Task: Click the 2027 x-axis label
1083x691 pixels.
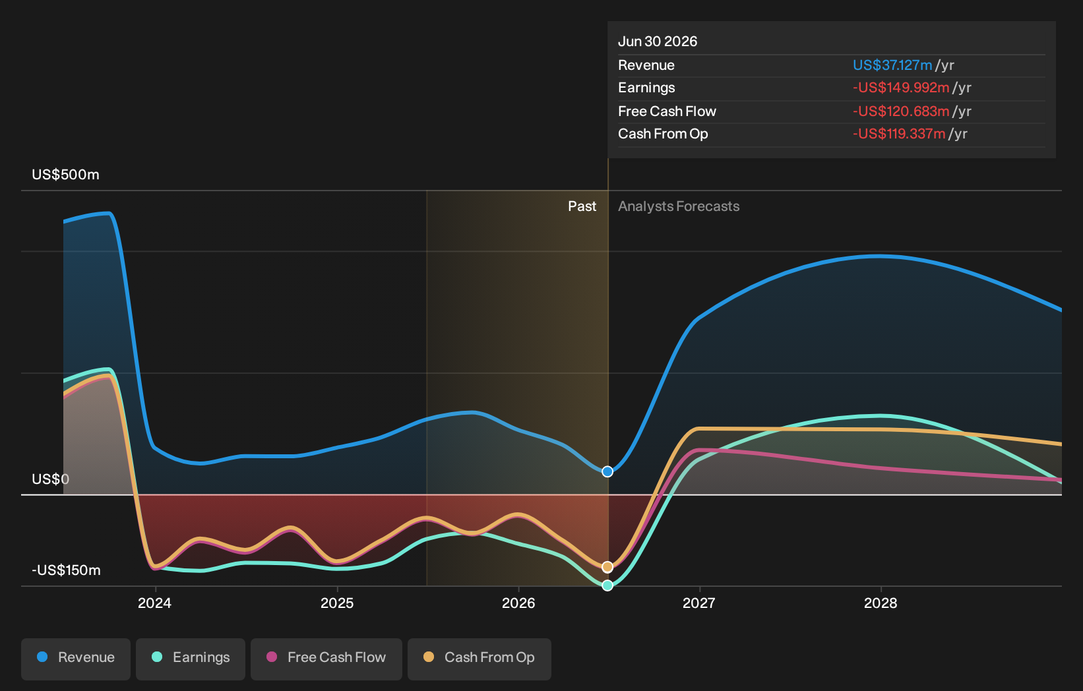Action: click(x=699, y=603)
